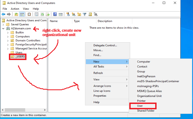Open the File menu
Screen dimensions: 193x119
pos(5,9)
